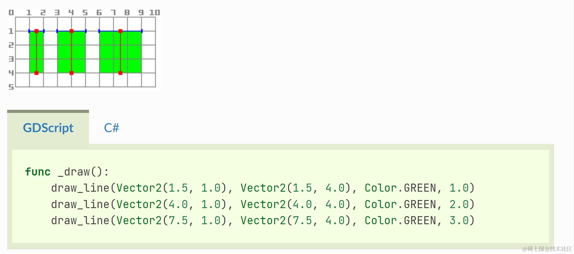Click Color.GREEN in the first draw_line
This screenshot has width=574, height=254.
pos(400,188)
